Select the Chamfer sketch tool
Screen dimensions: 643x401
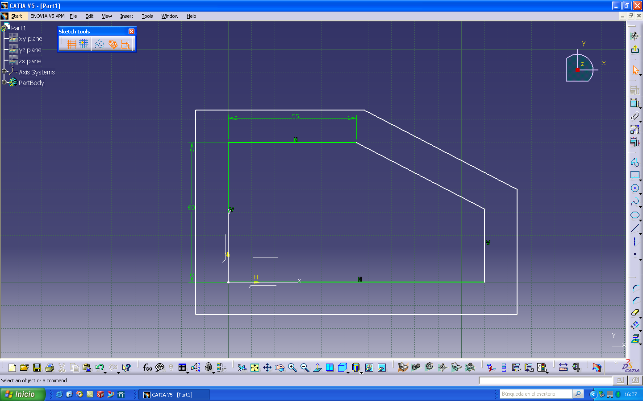(x=635, y=300)
